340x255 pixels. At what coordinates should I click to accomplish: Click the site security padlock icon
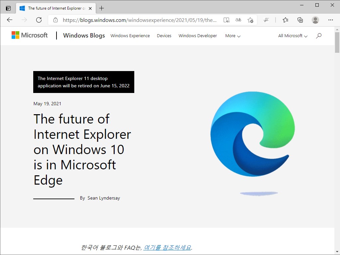coord(55,20)
